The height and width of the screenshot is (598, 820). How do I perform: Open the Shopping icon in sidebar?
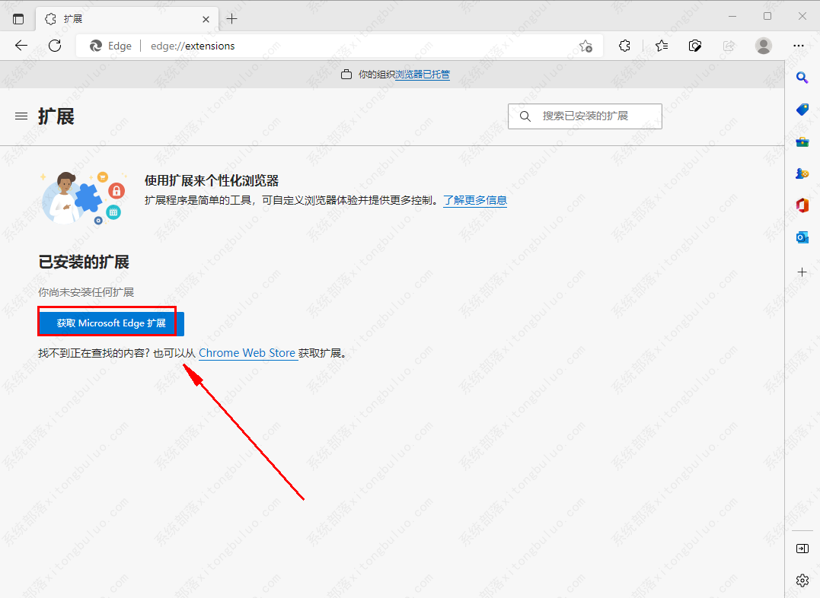click(802, 109)
